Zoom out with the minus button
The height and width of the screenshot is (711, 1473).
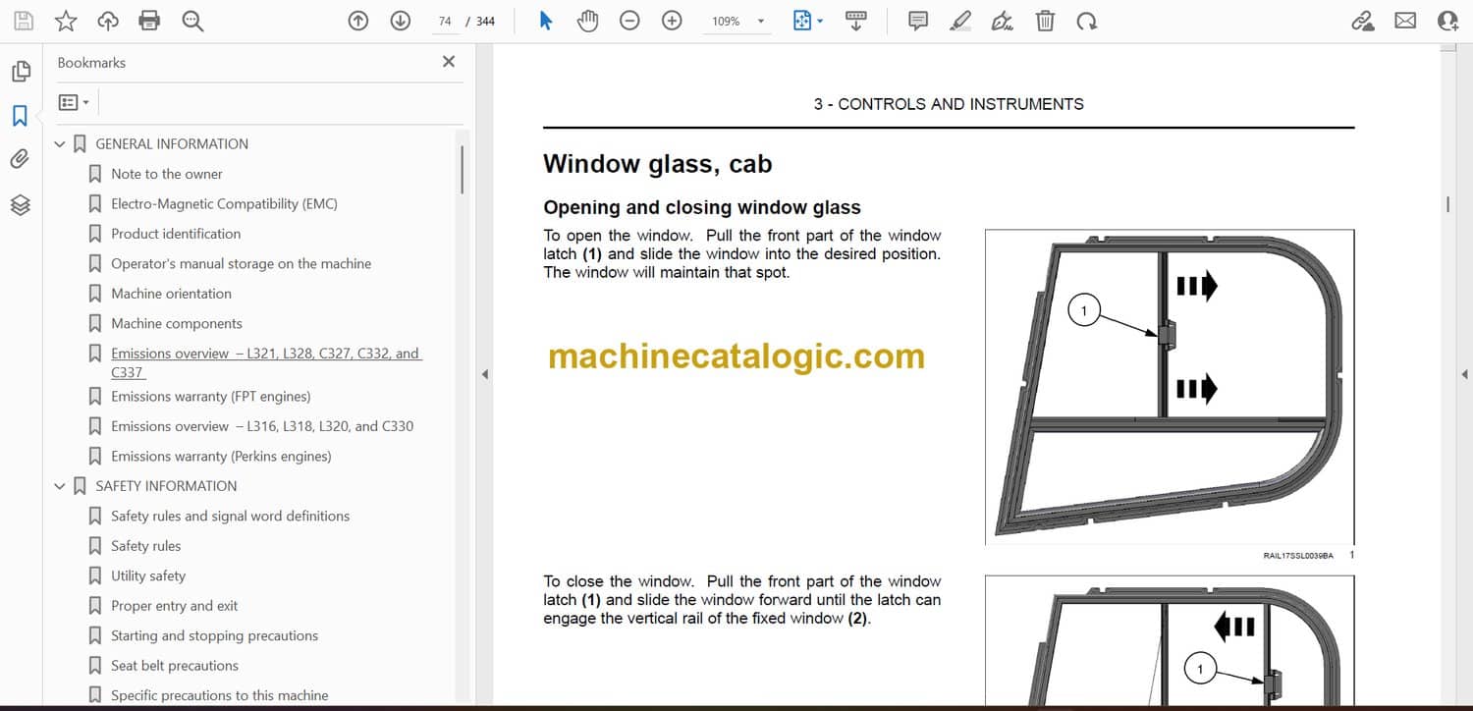630,21
